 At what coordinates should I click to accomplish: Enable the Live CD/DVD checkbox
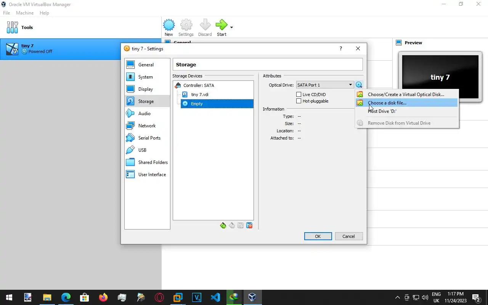299,95
